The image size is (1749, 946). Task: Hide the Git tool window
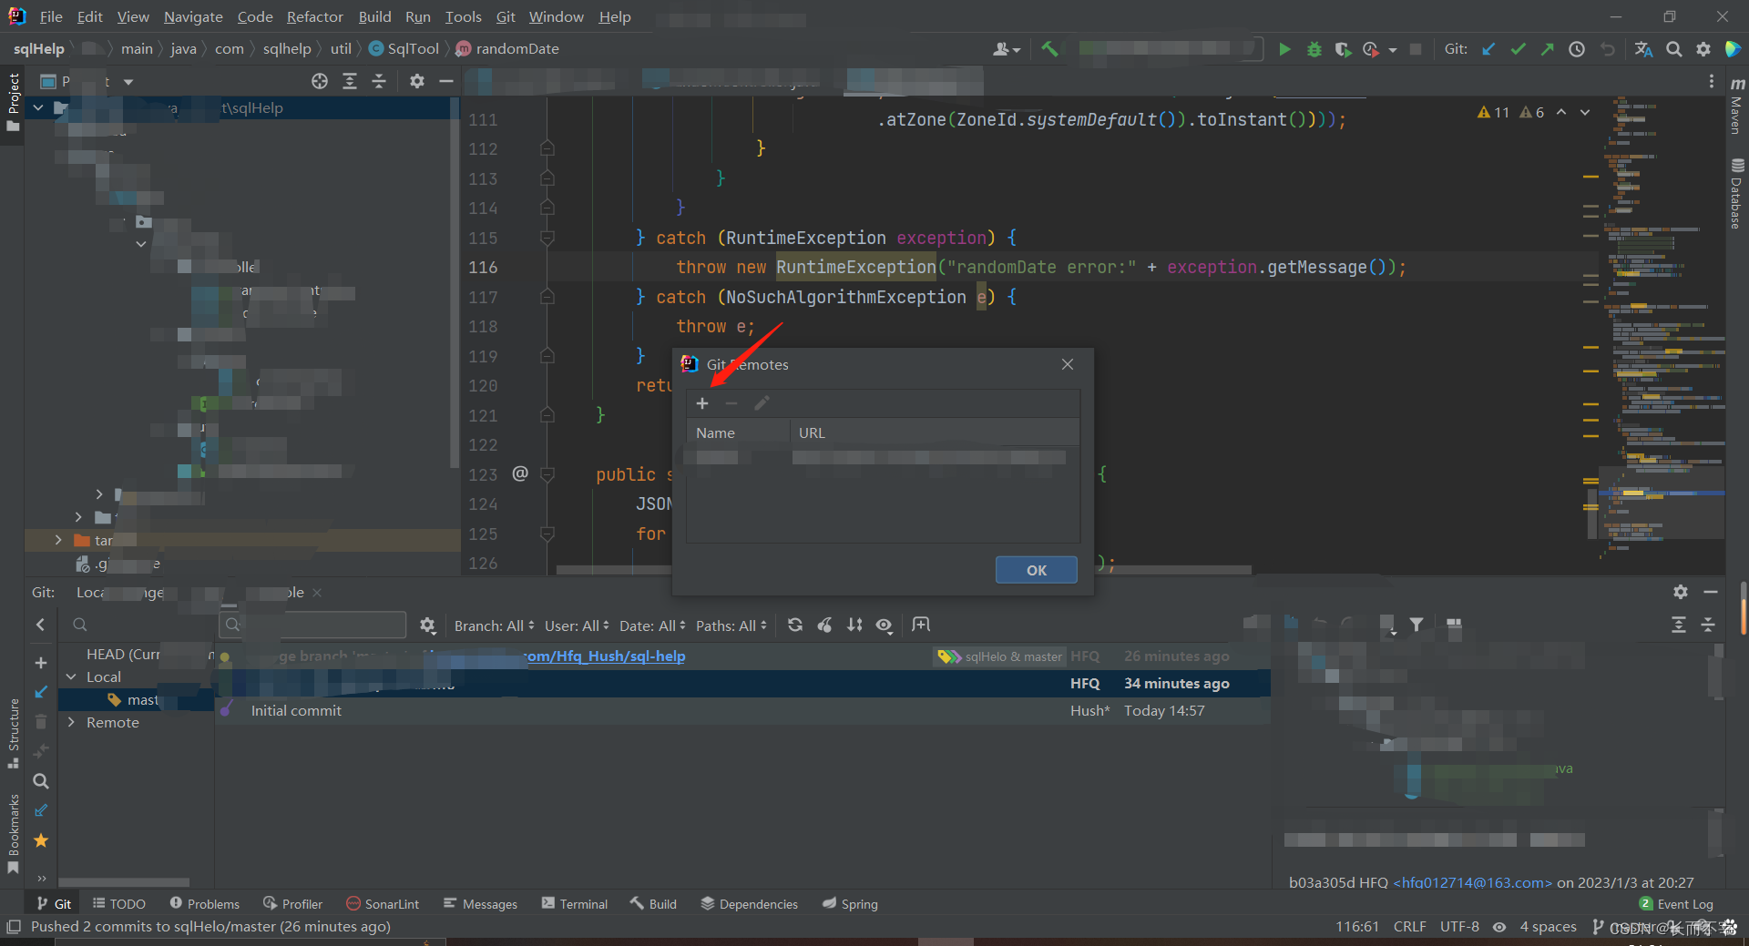tap(1711, 592)
